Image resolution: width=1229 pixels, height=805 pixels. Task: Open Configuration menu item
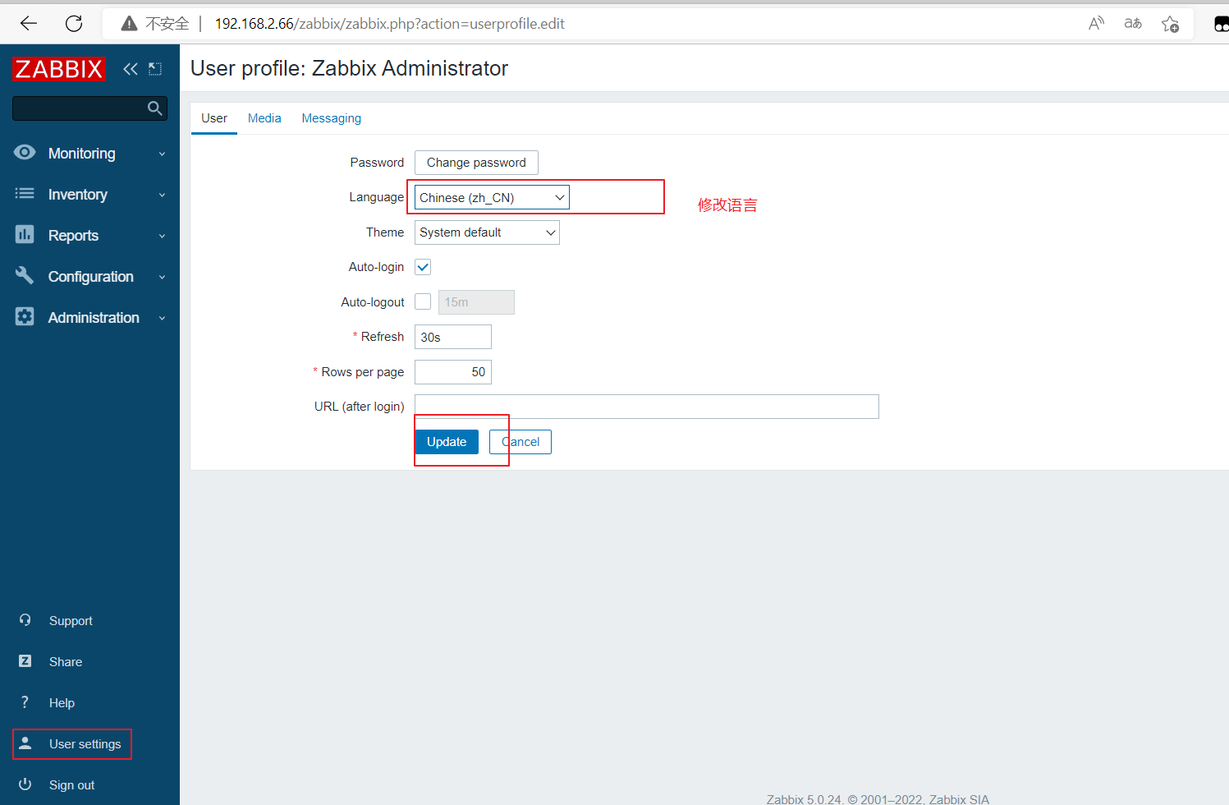pos(89,277)
